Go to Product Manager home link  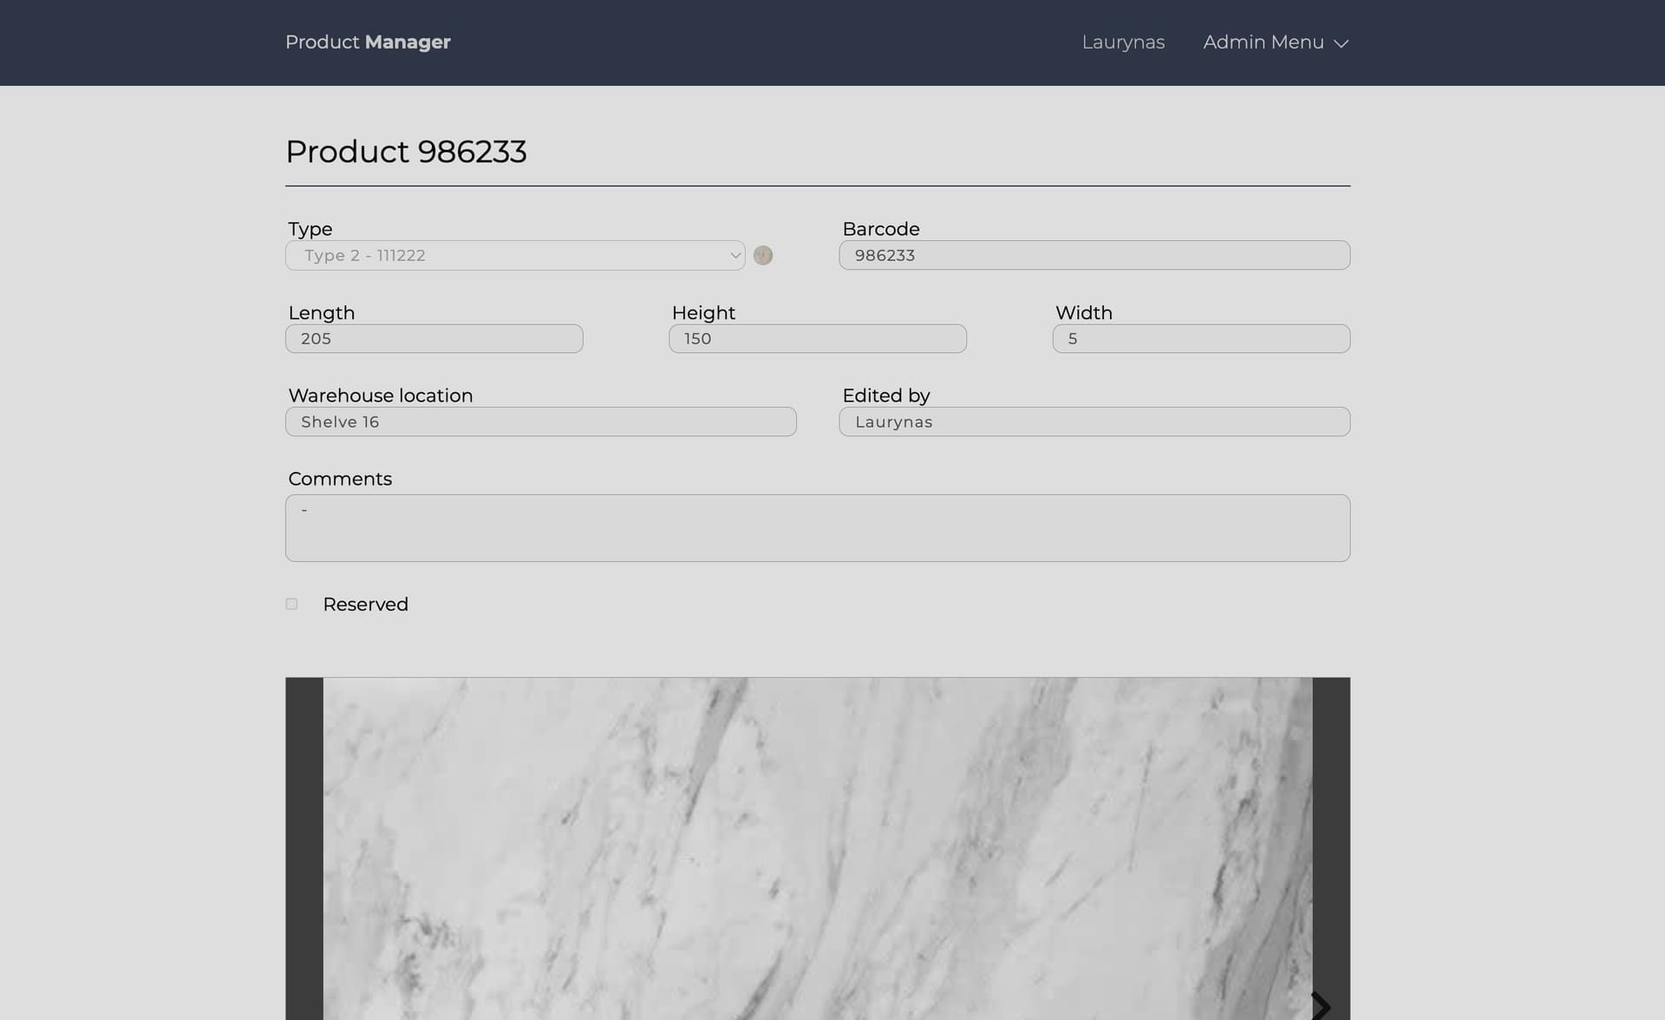coord(368,42)
